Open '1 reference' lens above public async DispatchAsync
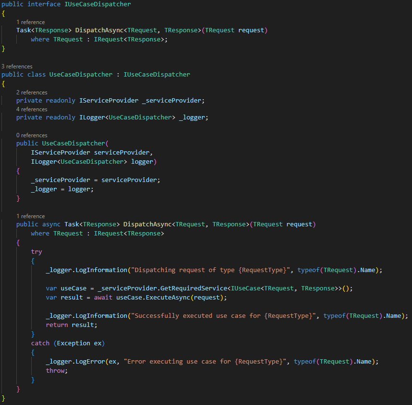The width and height of the screenshot is (412, 405). coord(30,216)
